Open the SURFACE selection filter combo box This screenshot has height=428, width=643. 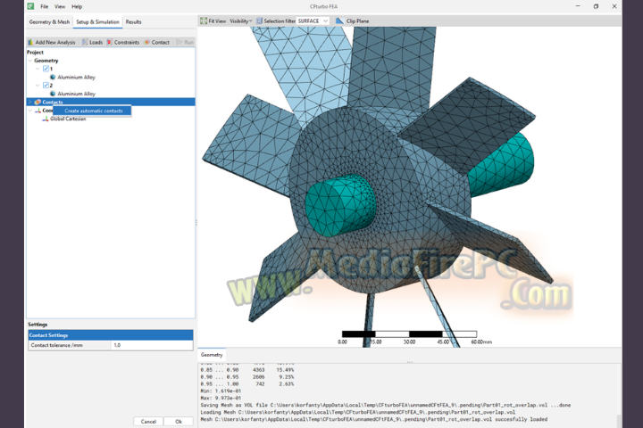tap(313, 21)
